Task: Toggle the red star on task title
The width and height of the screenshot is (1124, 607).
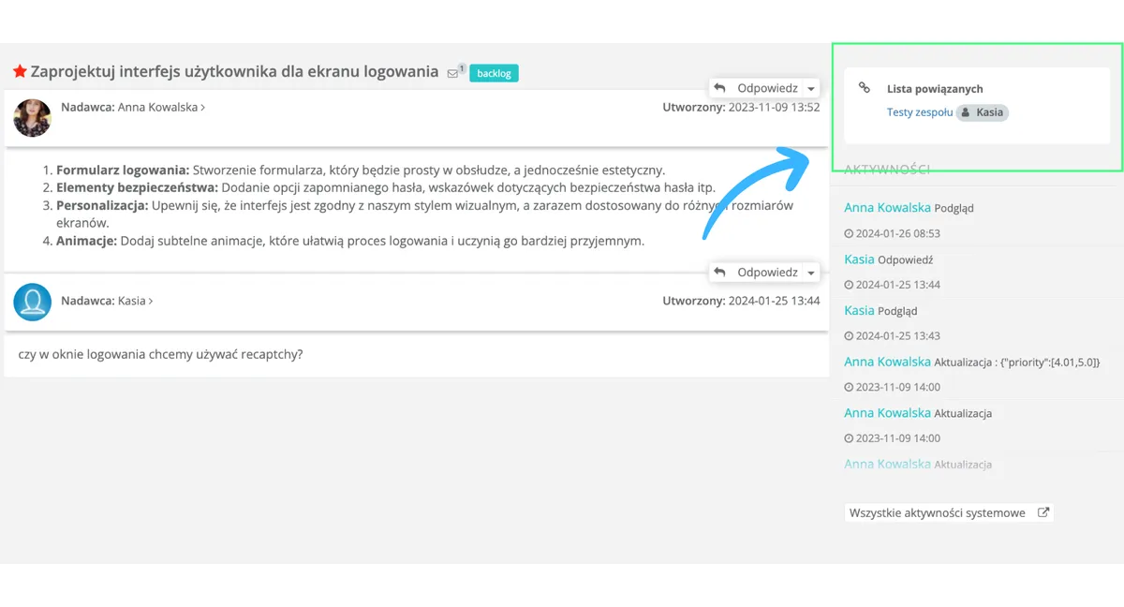Action: tap(20, 71)
